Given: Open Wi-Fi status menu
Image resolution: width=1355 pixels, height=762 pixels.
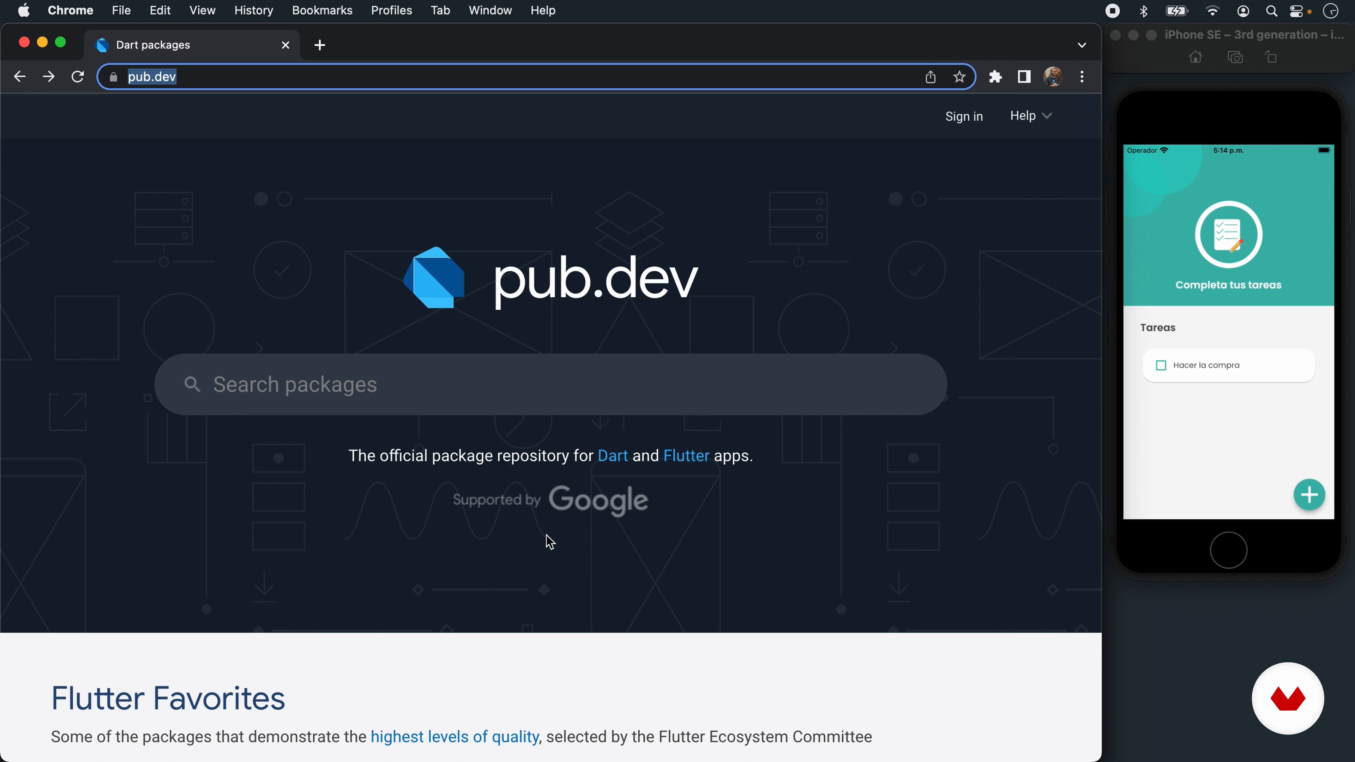Looking at the screenshot, I should click(1212, 11).
